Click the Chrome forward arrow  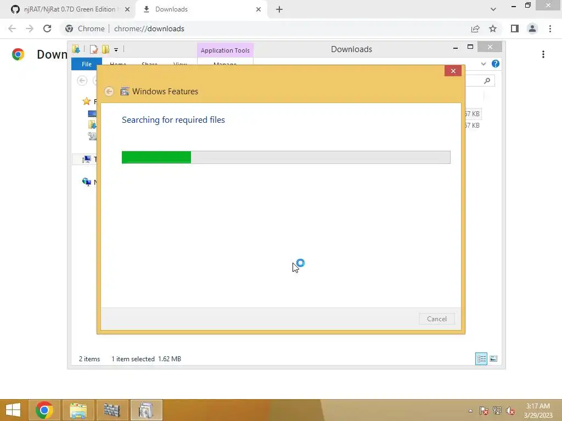(30, 29)
